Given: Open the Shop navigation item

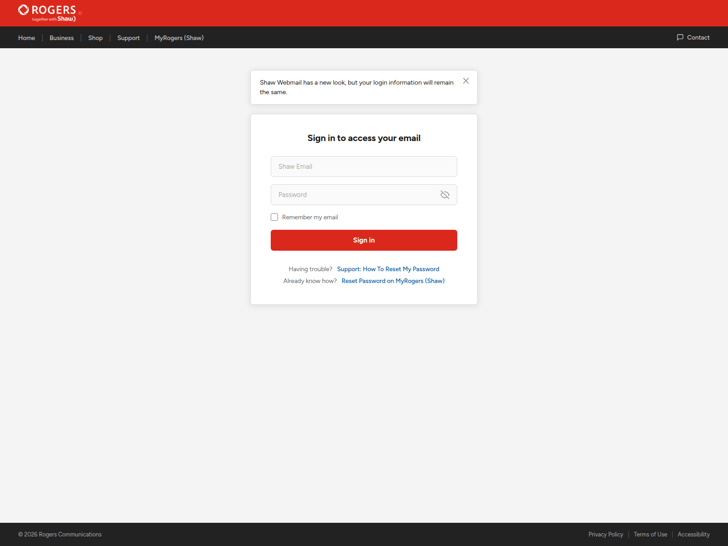Looking at the screenshot, I should (x=96, y=38).
